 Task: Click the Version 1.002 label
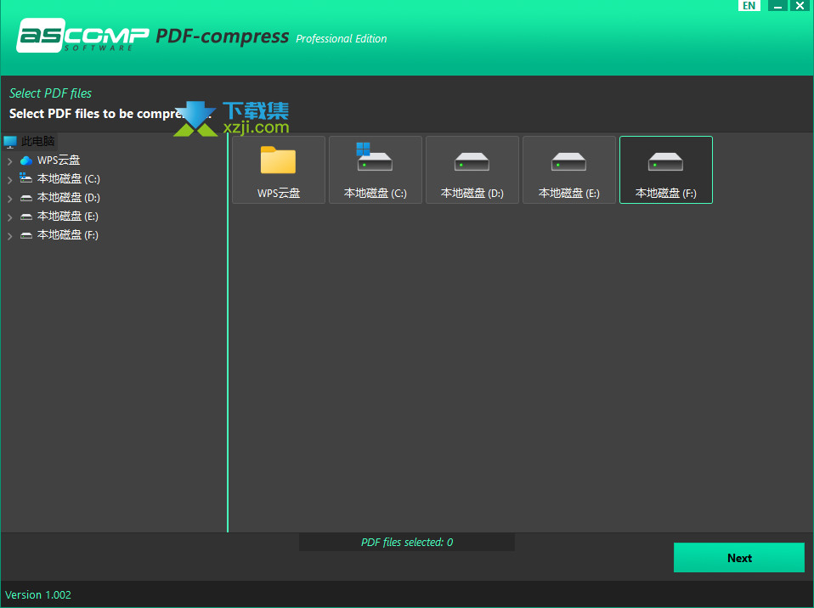click(x=38, y=594)
